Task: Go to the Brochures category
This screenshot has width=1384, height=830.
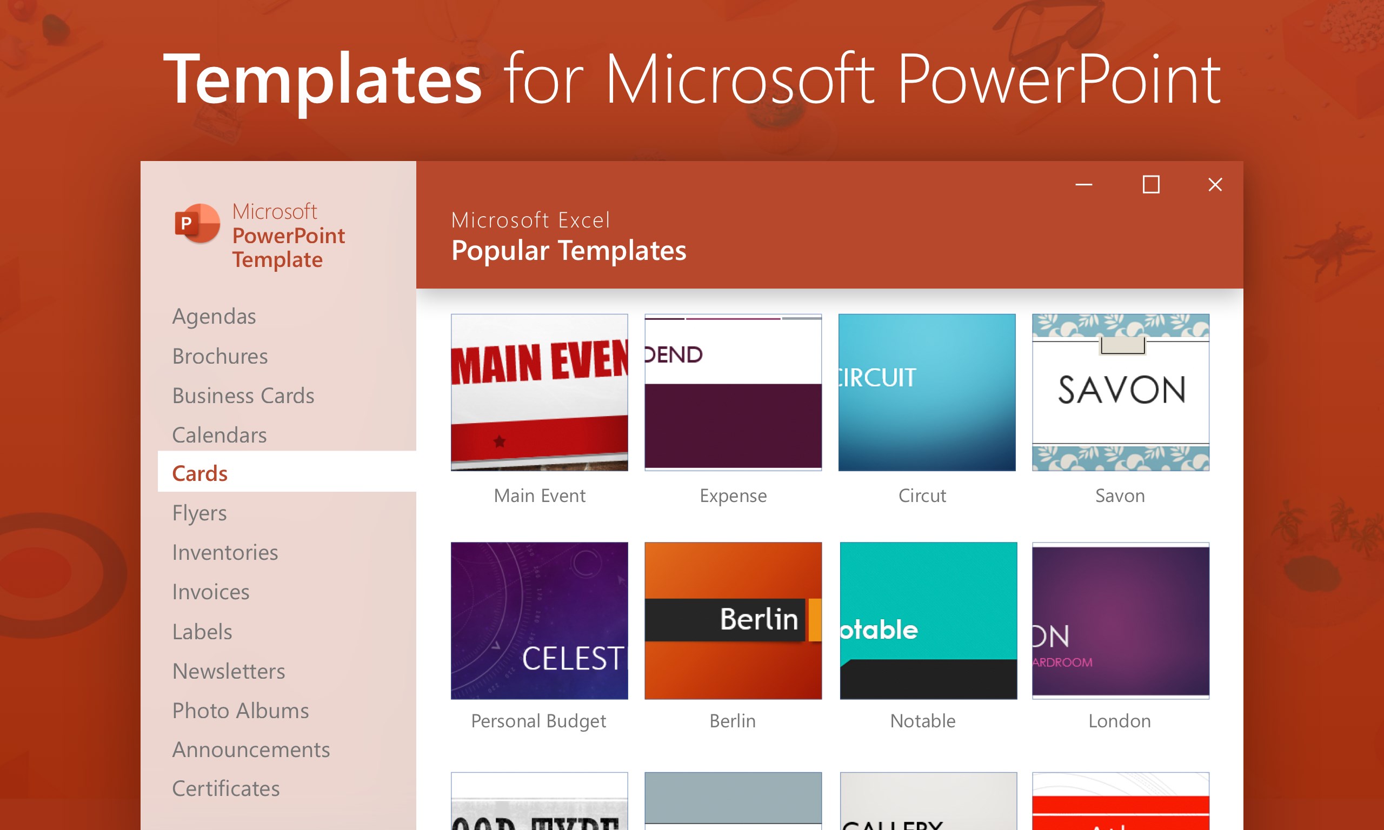Action: click(220, 356)
